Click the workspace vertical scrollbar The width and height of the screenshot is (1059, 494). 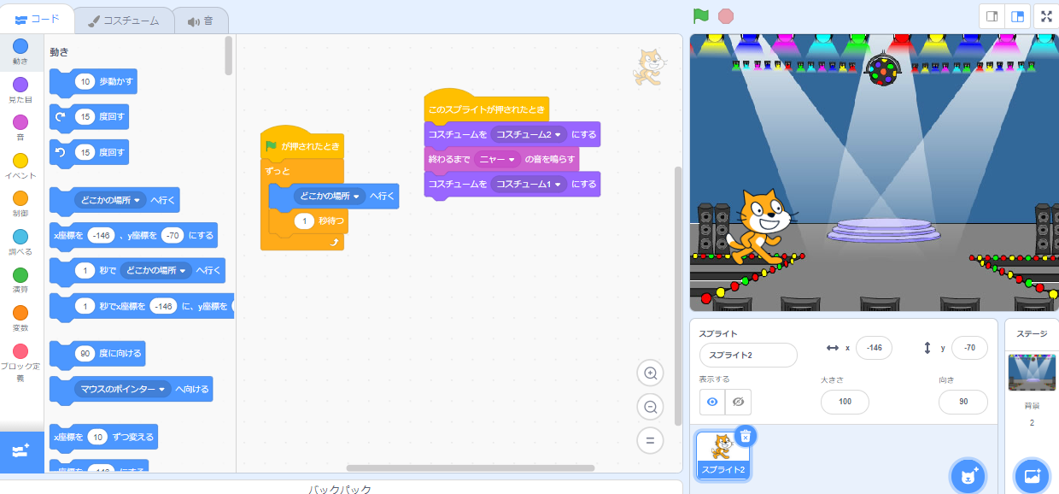pyautogui.click(x=678, y=295)
